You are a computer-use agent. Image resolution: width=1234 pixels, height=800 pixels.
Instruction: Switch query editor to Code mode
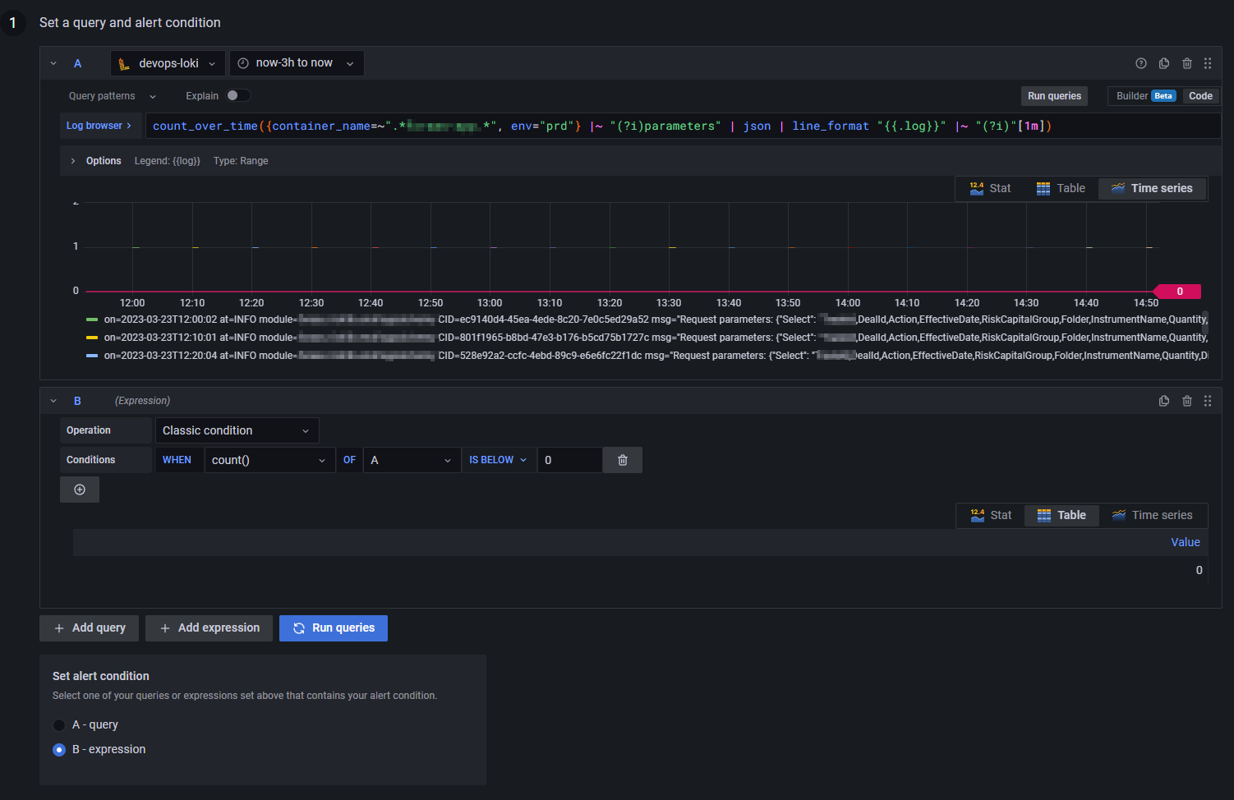[1200, 96]
